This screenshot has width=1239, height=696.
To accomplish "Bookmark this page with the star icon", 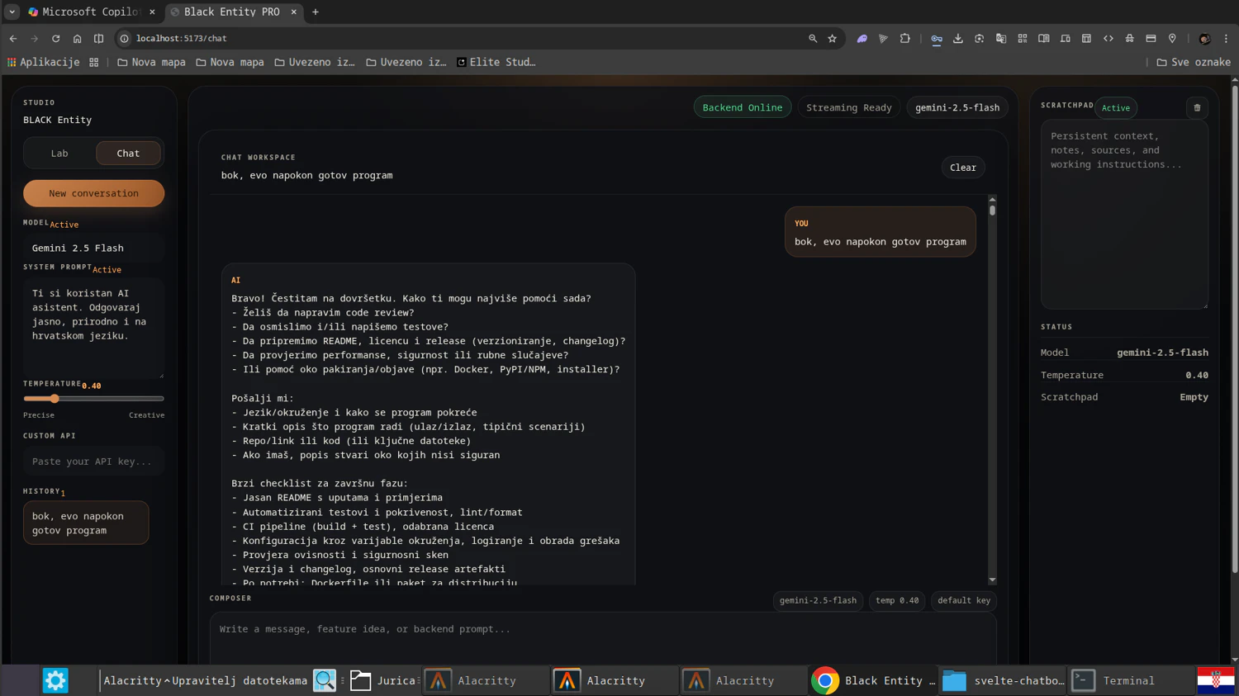I will point(833,39).
